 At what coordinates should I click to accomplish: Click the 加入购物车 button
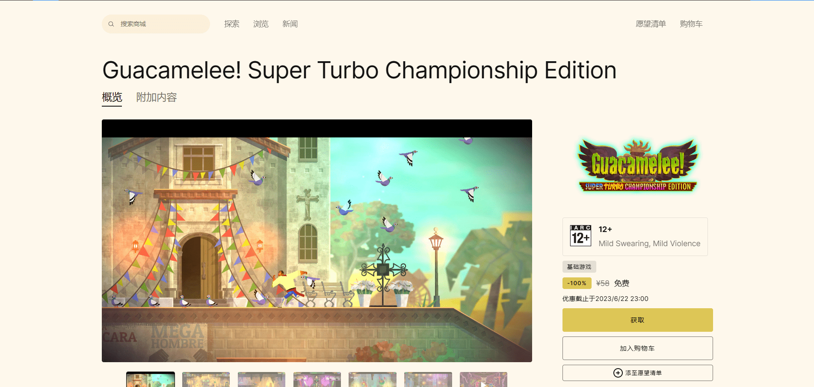637,348
